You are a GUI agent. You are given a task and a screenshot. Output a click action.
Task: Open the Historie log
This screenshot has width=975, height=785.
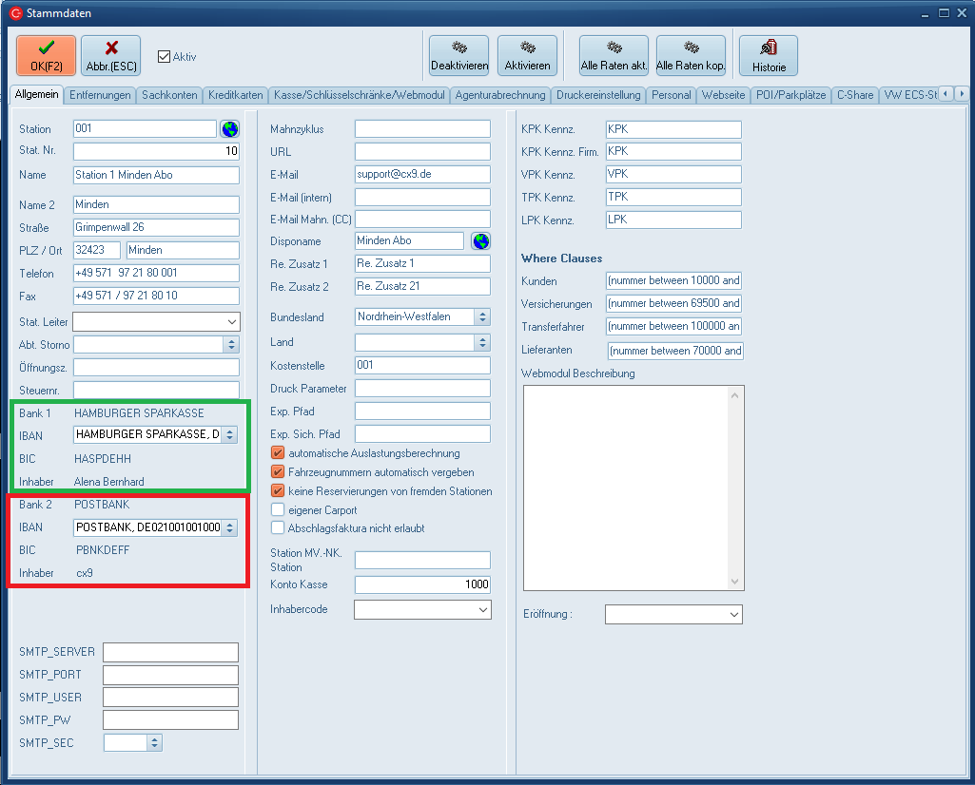pyautogui.click(x=769, y=56)
